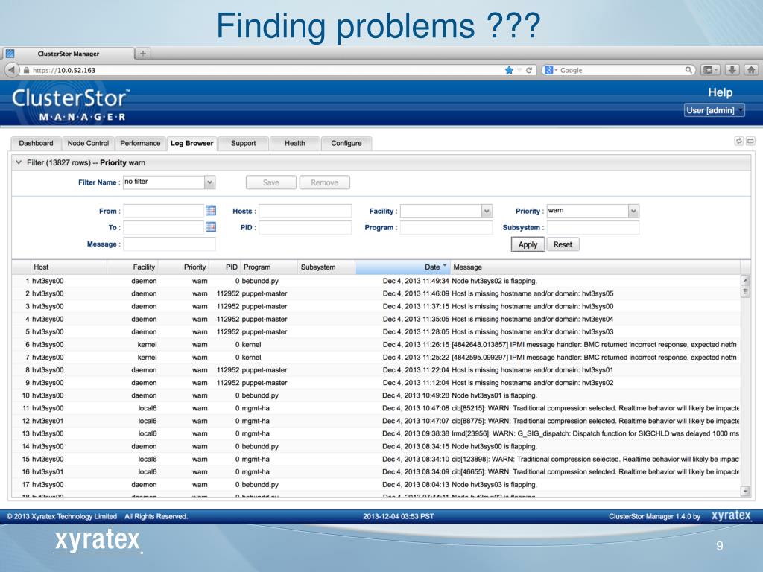Viewport: 763px width, 572px height.
Task: Sort by the Subsystem column header
Action: point(326,267)
